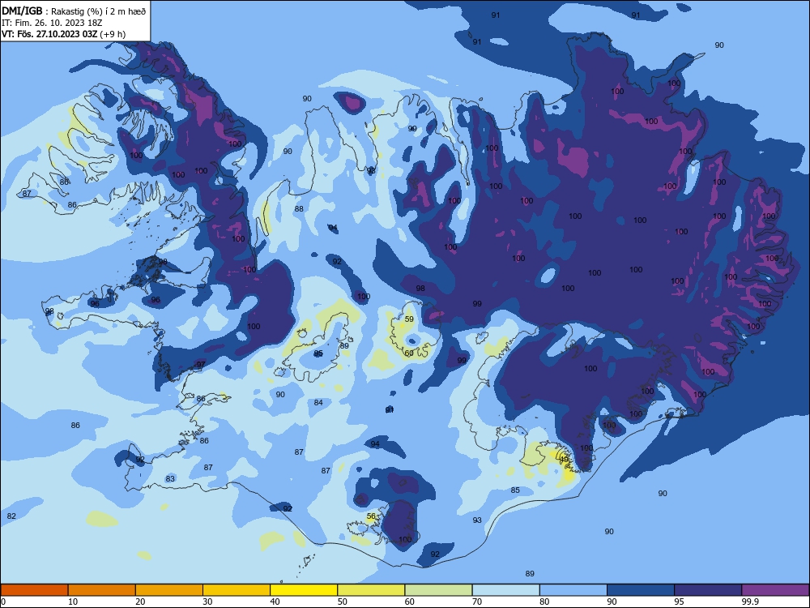Click the '49' humidity value near the south coast

tap(564, 459)
